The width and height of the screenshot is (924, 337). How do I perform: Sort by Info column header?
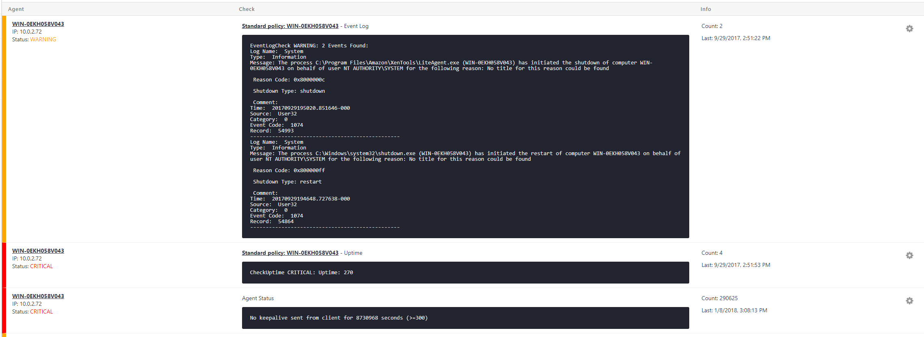705,9
